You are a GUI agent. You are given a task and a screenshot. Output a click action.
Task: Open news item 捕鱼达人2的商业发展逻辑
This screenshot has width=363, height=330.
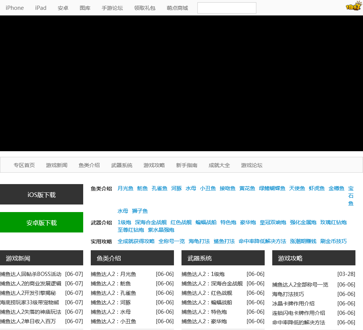point(31,284)
